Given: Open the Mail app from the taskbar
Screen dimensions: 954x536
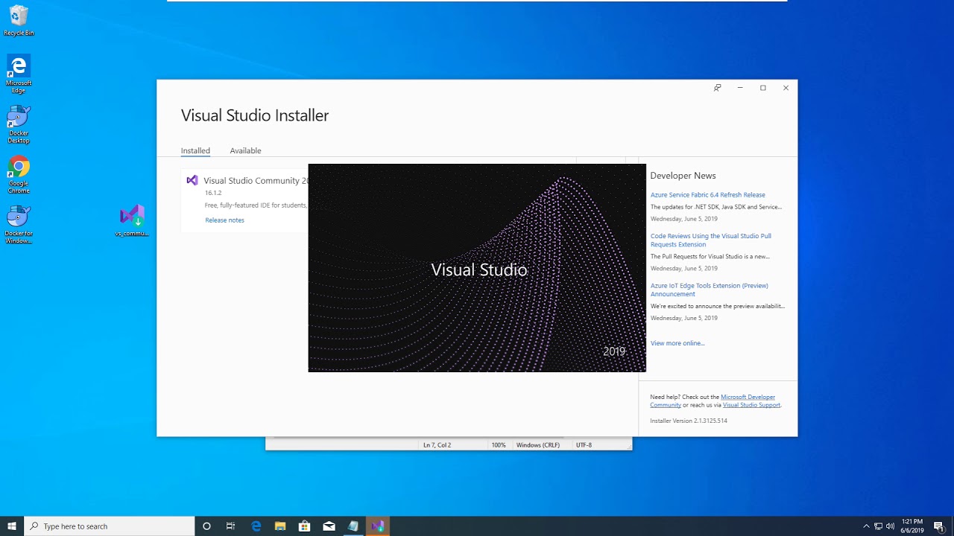Looking at the screenshot, I should click(x=329, y=526).
